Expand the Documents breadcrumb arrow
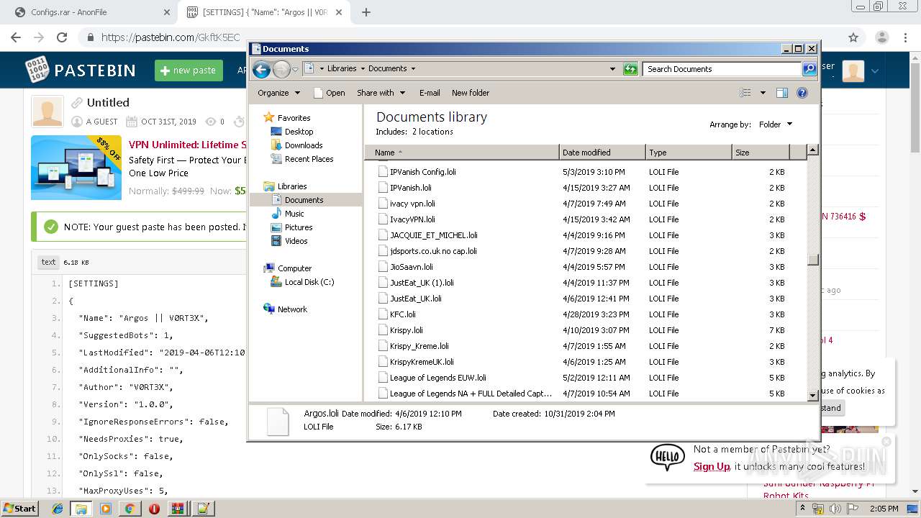Viewport: 921px width, 518px height. (x=413, y=69)
